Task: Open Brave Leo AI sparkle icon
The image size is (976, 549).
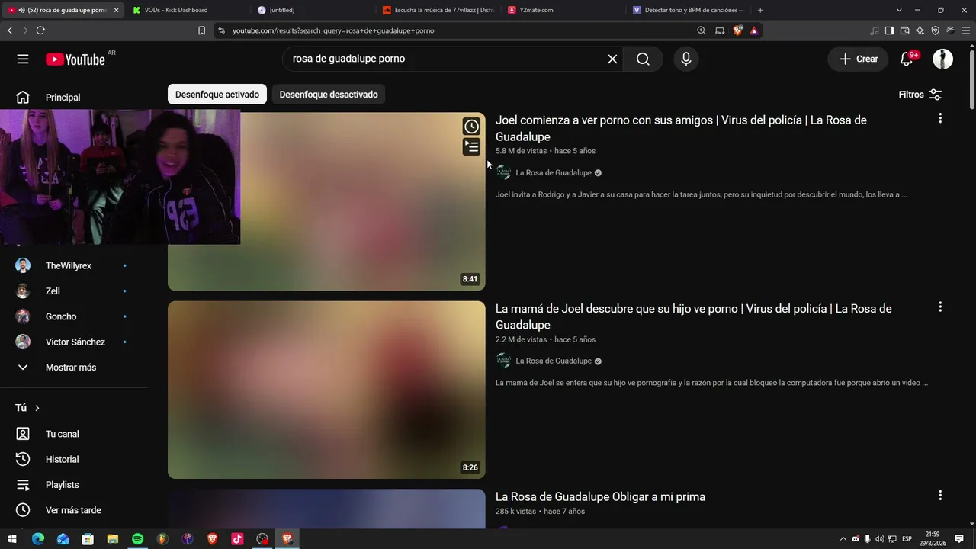Action: pos(920,30)
